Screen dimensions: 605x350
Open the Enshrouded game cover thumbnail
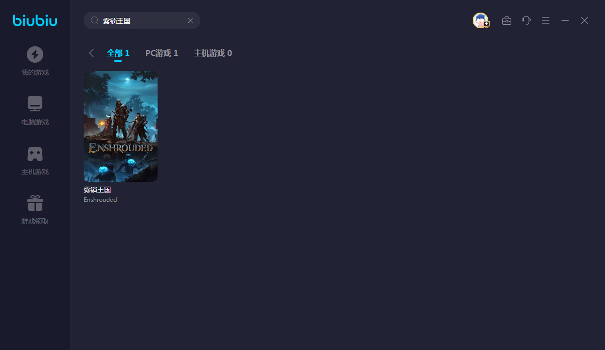point(121,126)
